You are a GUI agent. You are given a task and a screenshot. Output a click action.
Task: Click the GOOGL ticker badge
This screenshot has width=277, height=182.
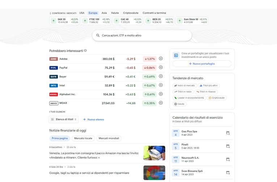54,94
